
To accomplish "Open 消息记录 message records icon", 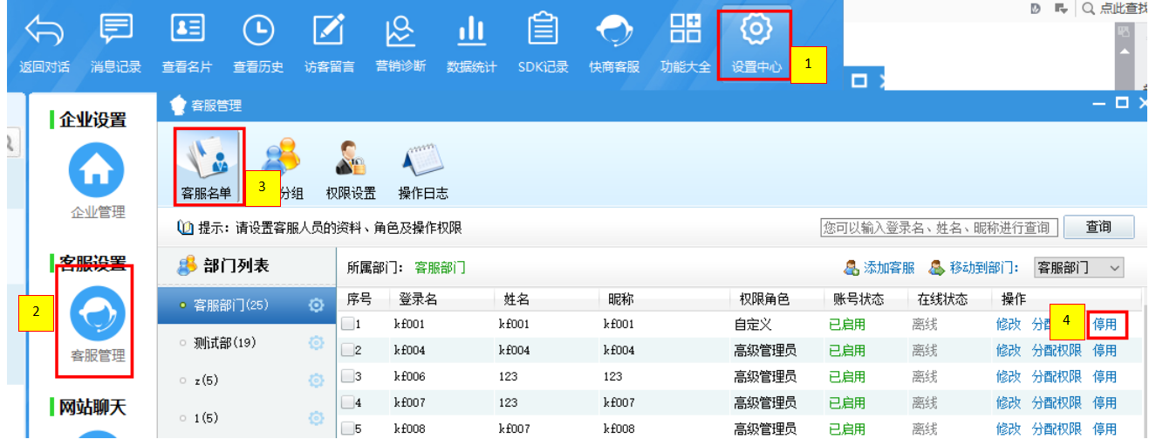I will click(115, 31).
